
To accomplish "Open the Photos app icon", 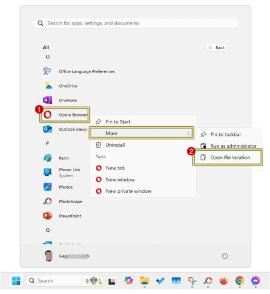I will coord(47,187).
